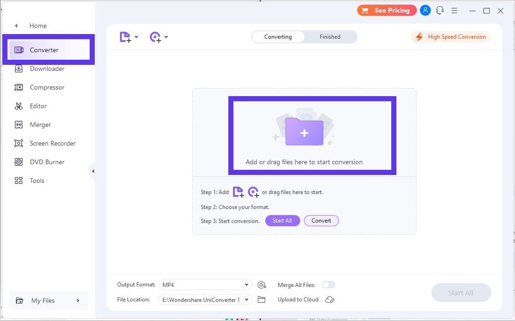Click the Convert button in Step 3
This screenshot has height=321, width=515.
(321, 221)
